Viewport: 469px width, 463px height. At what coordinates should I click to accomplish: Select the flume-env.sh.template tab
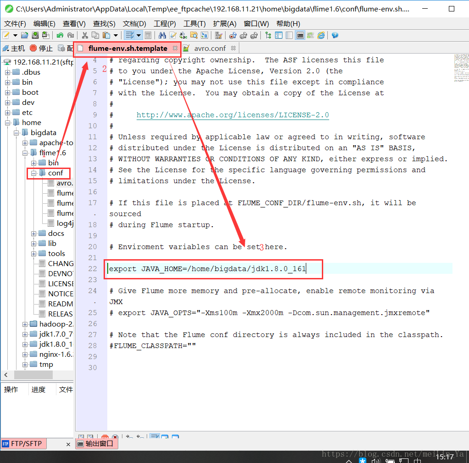pos(128,49)
